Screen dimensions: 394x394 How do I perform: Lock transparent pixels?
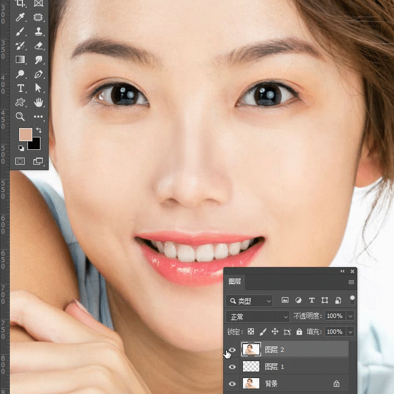tap(251, 332)
